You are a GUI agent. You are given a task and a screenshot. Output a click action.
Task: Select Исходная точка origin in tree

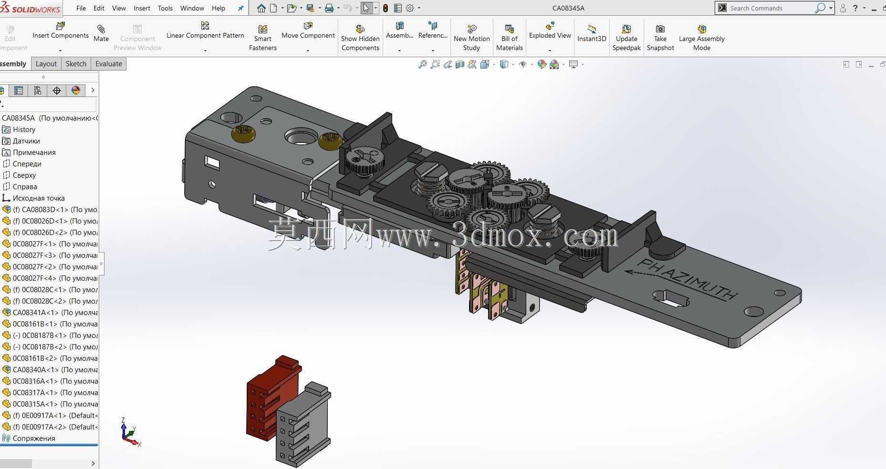coord(33,198)
